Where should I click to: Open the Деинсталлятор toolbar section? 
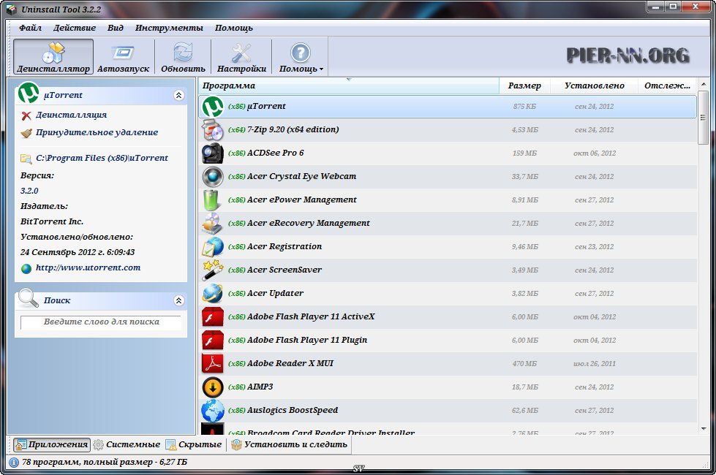coord(53,56)
